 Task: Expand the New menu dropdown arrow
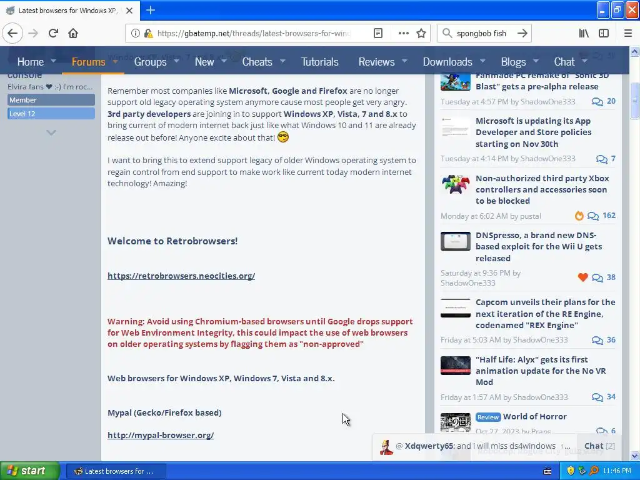tap(224, 61)
